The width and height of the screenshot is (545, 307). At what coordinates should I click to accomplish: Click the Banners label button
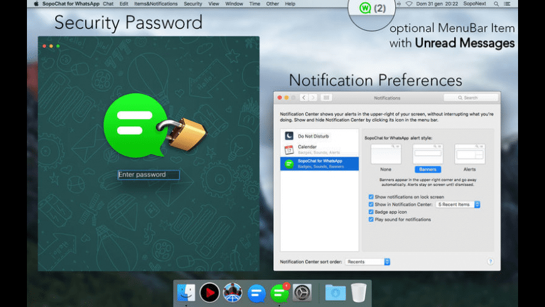(x=427, y=169)
